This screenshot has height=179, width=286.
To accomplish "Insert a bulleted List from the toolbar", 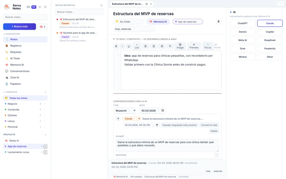I will pos(137,46).
